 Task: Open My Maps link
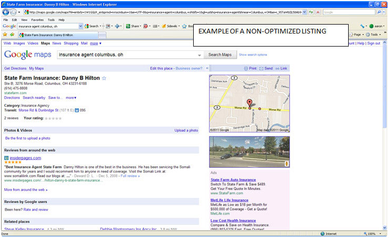pos(37,69)
